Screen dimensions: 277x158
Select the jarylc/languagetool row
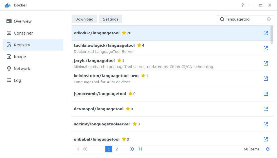pos(172,64)
